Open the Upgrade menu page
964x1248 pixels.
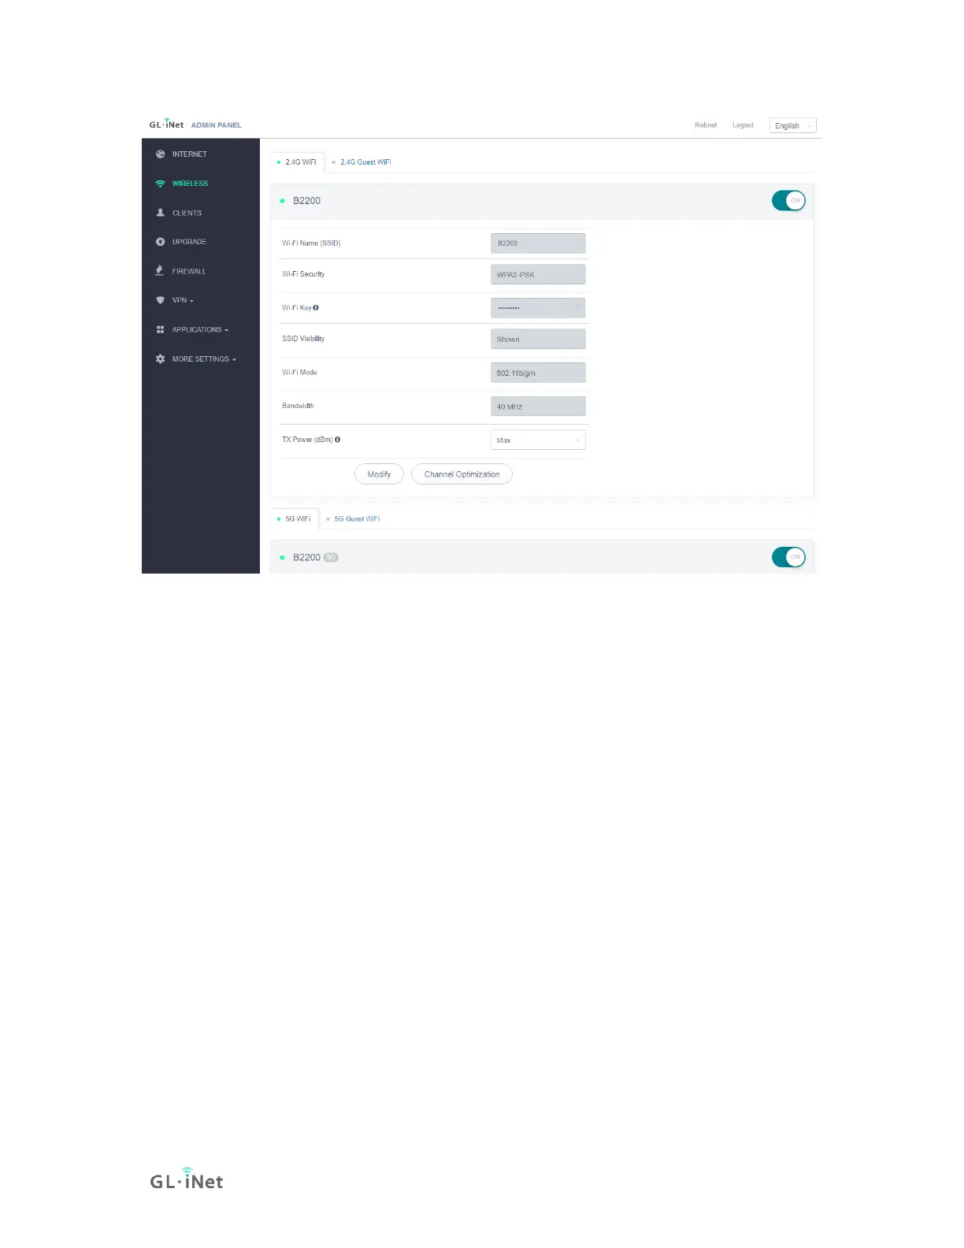pyautogui.click(x=189, y=242)
